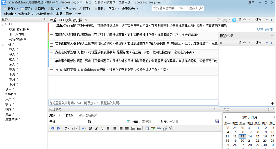Image resolution: width=276 pixels, height=149 pixels.
Task: Click the 所有事务 quick button
Action: [x=10, y=14]
